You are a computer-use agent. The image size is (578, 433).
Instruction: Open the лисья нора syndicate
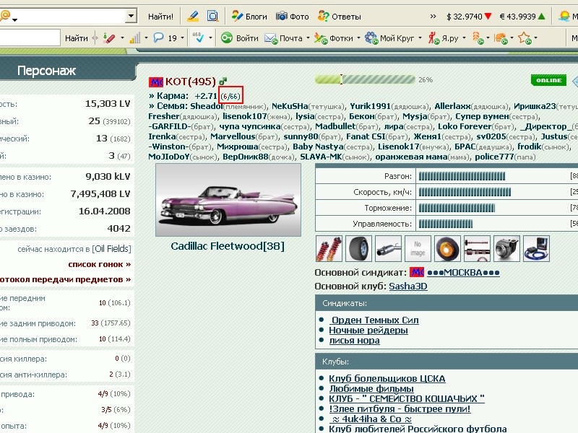354,341
